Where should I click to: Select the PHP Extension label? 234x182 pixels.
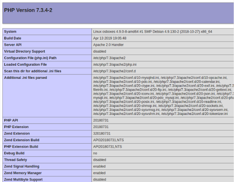(16, 127)
